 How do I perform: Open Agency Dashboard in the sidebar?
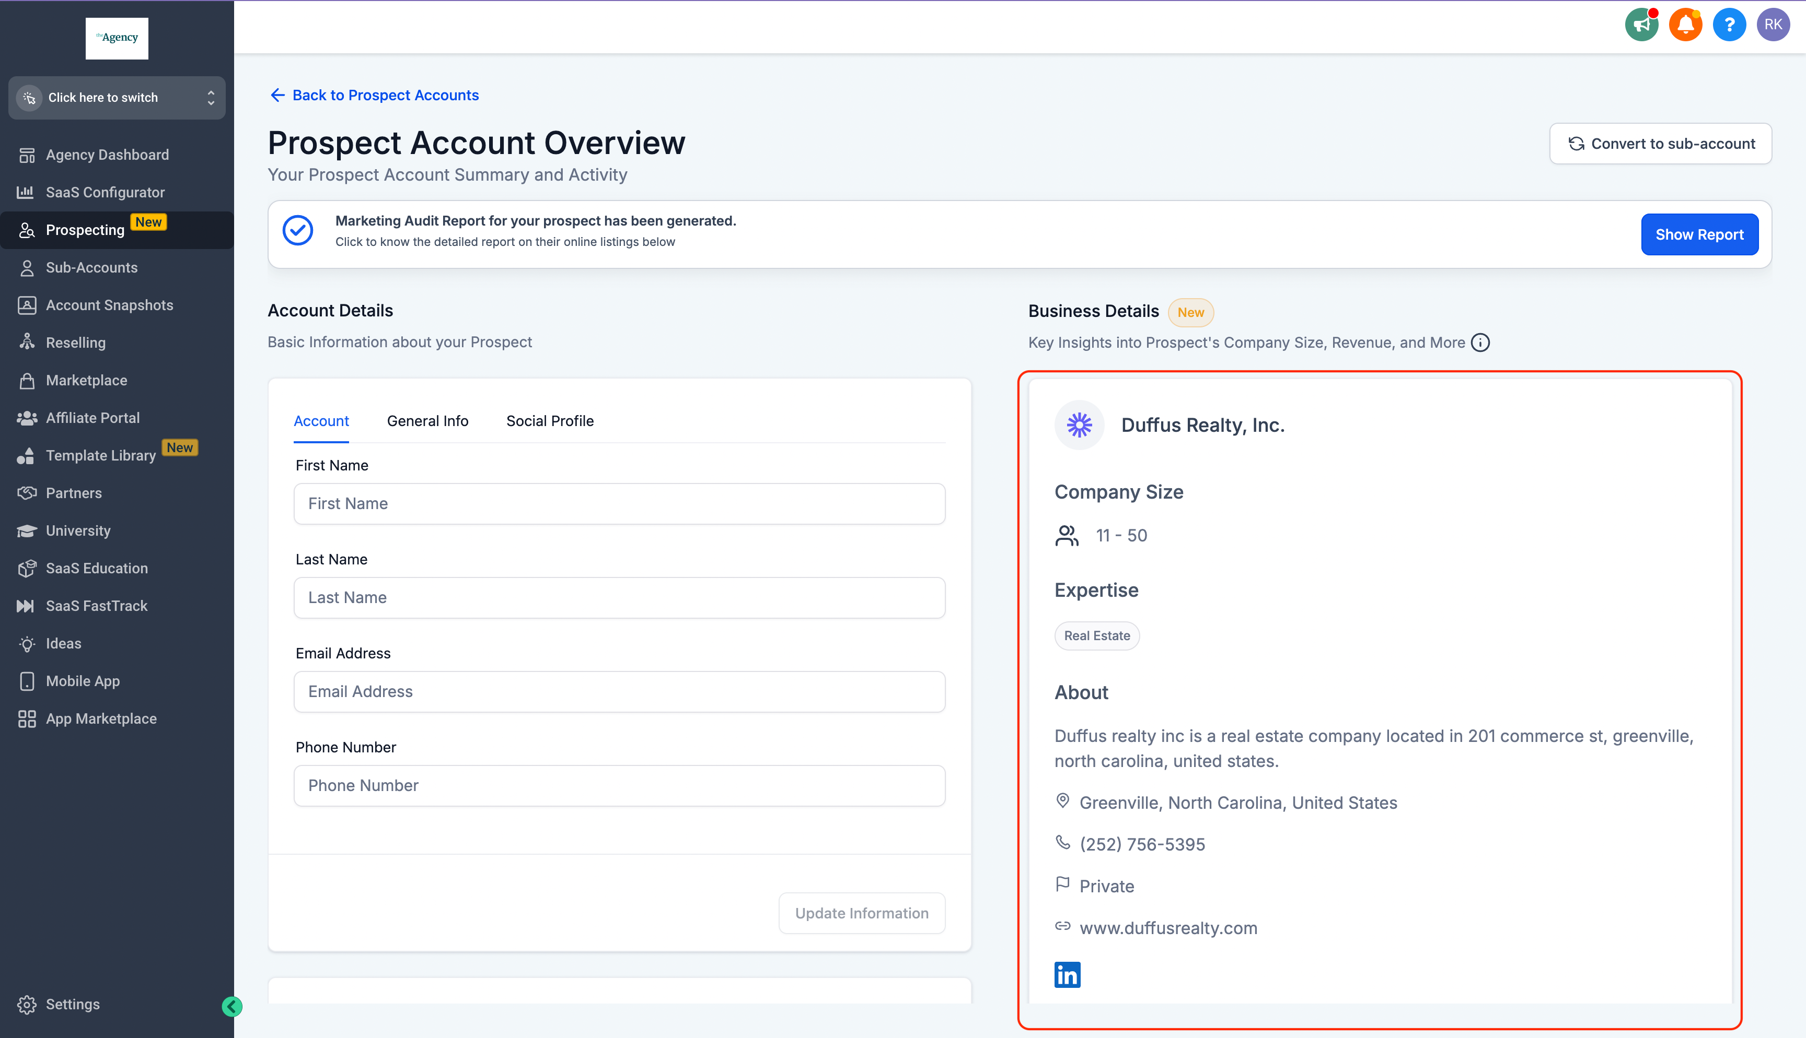point(107,155)
